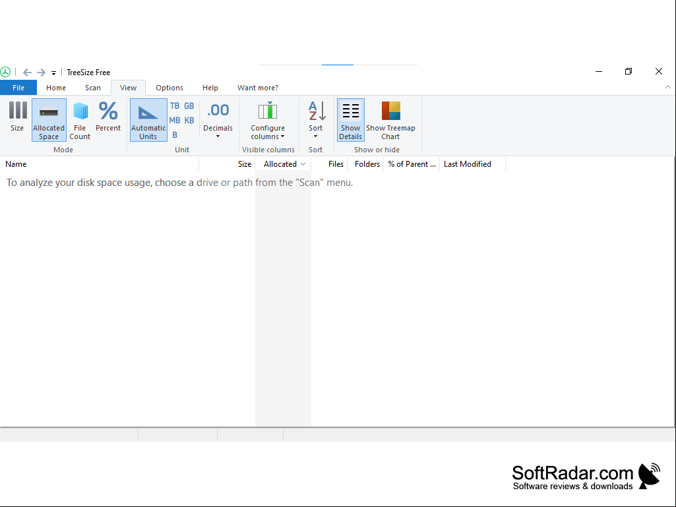Sort by the Name column header
The image size is (676, 507).
click(99, 164)
